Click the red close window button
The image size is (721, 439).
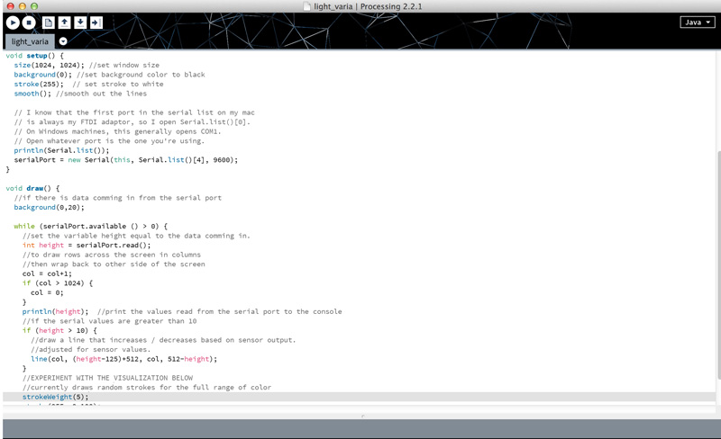pos(10,6)
